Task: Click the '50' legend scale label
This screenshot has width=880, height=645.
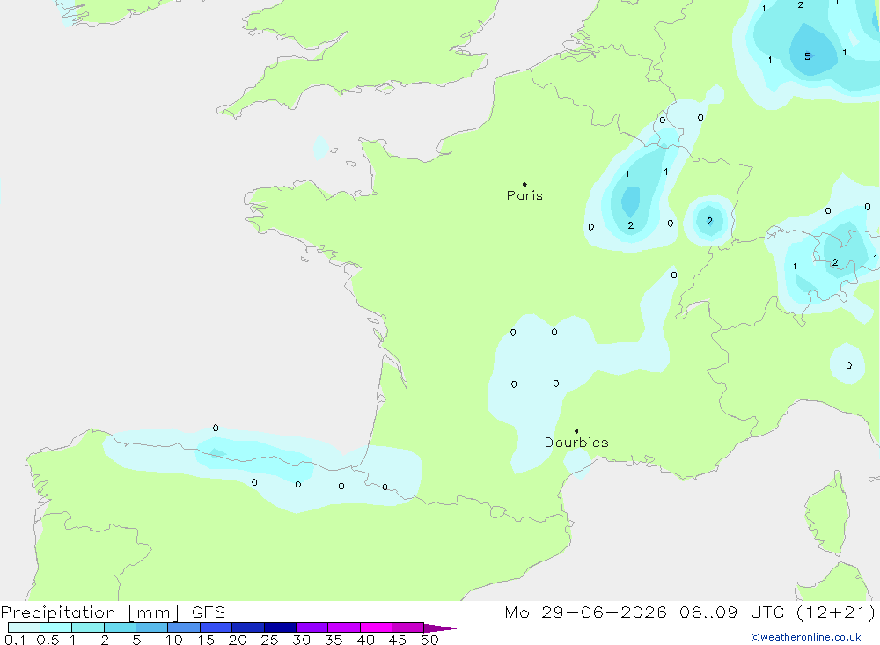Action: [x=429, y=640]
